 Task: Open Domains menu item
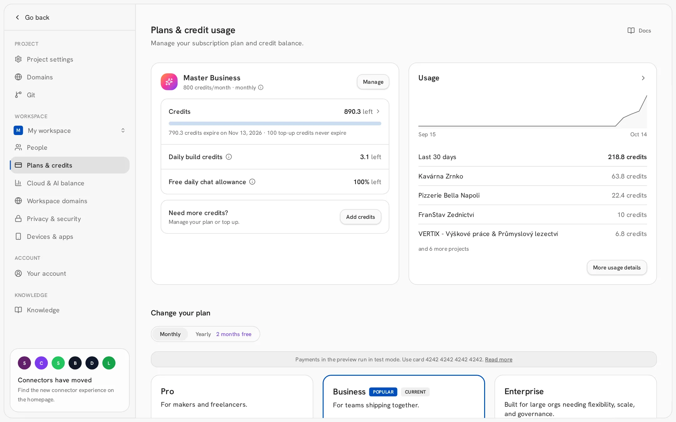69,77
